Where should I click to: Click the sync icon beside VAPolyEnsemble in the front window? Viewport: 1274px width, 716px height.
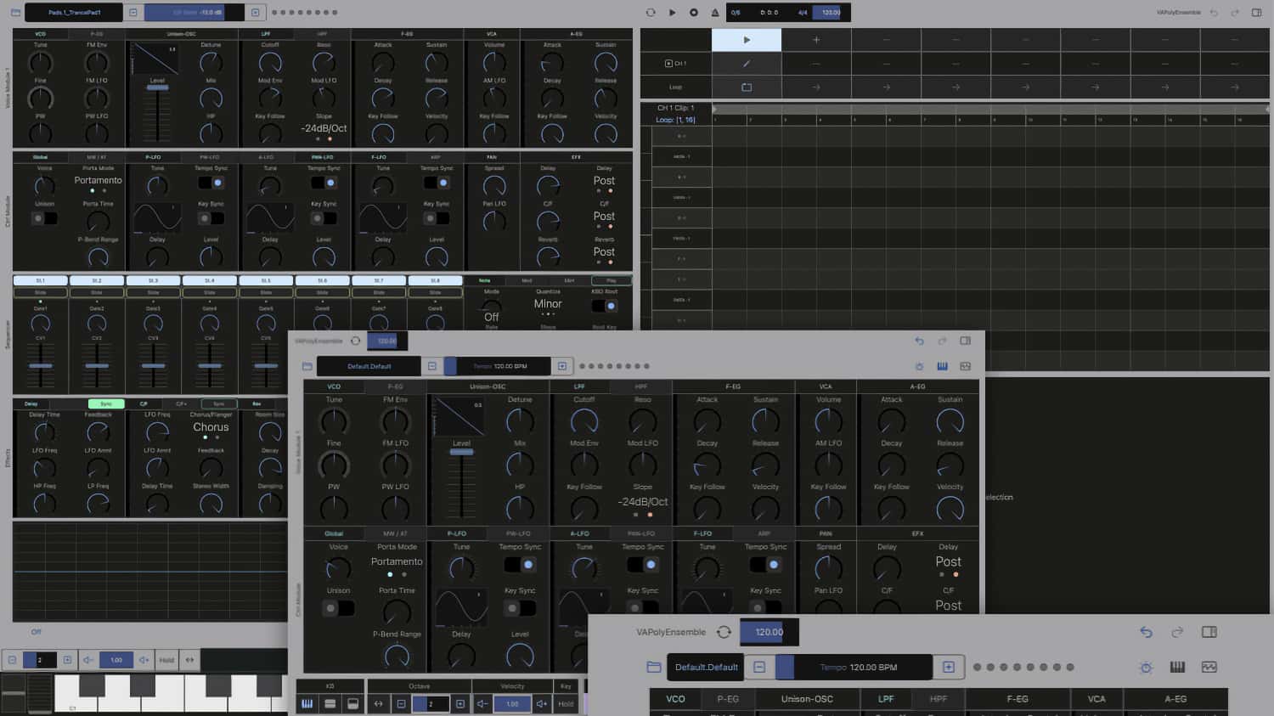pyautogui.click(x=724, y=632)
